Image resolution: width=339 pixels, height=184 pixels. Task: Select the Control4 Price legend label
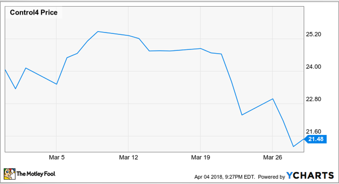(x=33, y=13)
